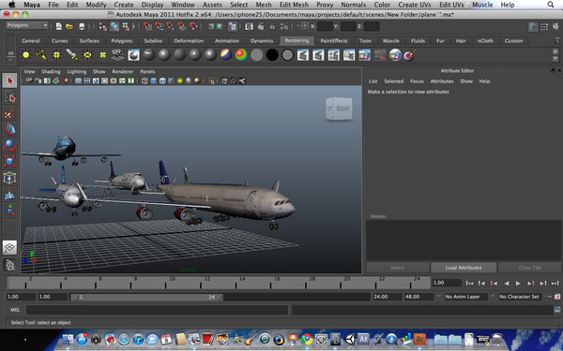Click the current time field 1.00
The image size is (563, 351).
coord(447,283)
